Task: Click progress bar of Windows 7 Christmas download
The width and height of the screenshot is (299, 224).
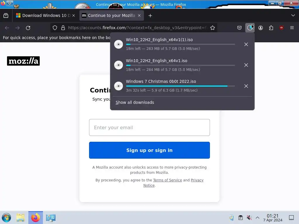Action: pos(180,86)
